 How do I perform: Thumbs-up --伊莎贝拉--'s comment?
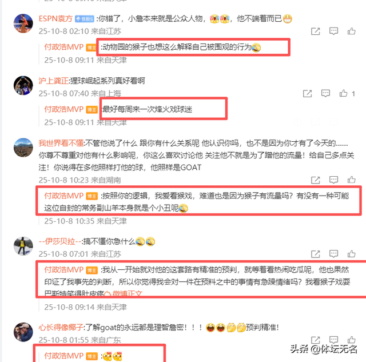[x=352, y=254]
